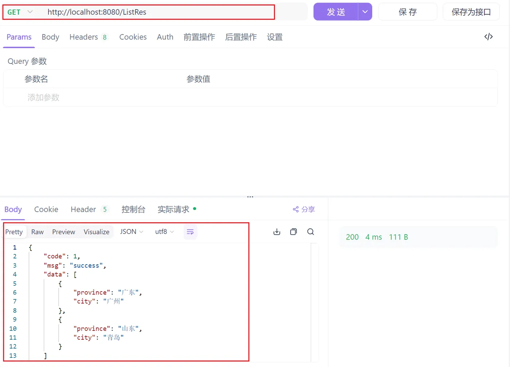Click the 111 B response size
Image resolution: width=510 pixels, height=367 pixels.
click(399, 237)
